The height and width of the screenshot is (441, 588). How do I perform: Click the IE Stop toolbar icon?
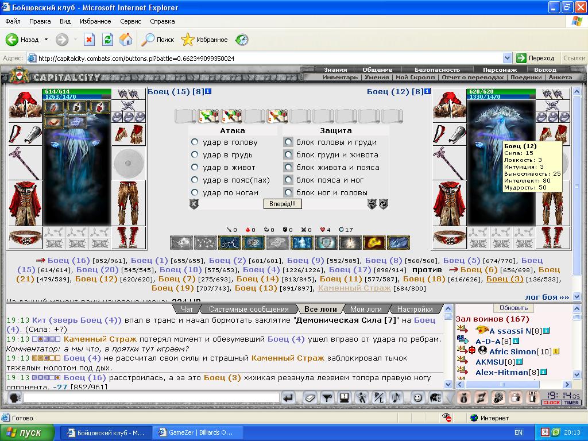(x=89, y=40)
